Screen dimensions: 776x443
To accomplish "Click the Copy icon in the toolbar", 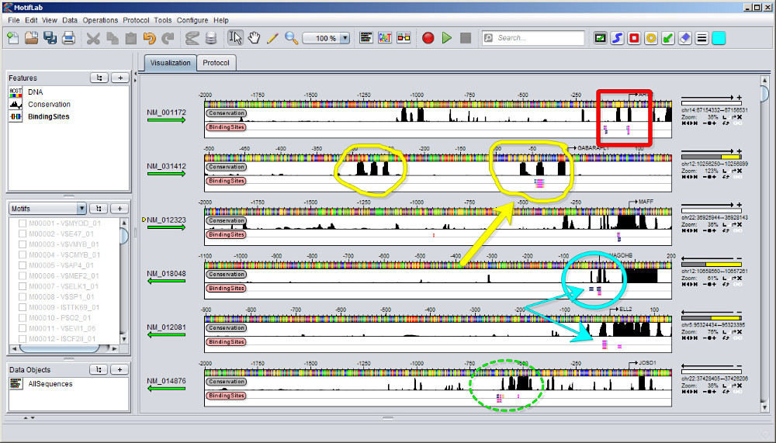I will [113, 38].
